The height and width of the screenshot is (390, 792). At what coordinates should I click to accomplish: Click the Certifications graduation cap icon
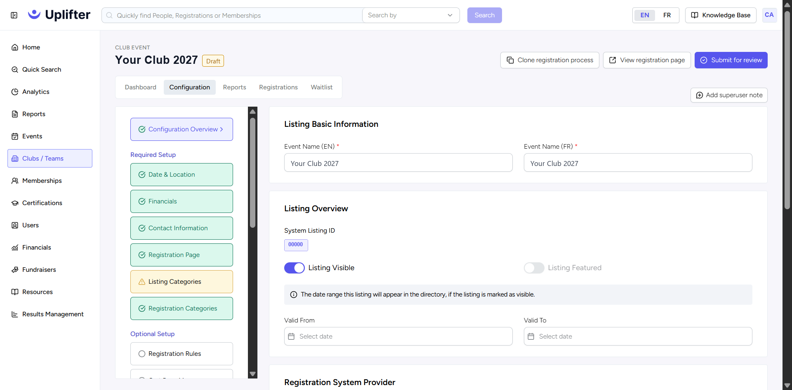[x=15, y=203]
